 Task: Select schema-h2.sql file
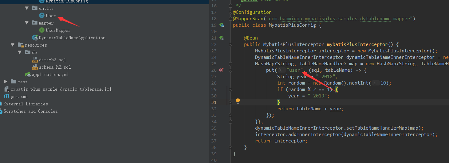click(x=55, y=67)
